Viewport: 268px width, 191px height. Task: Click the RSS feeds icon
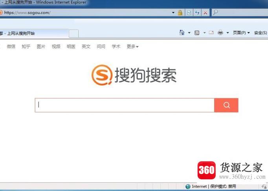pyautogui.click(x=197, y=33)
